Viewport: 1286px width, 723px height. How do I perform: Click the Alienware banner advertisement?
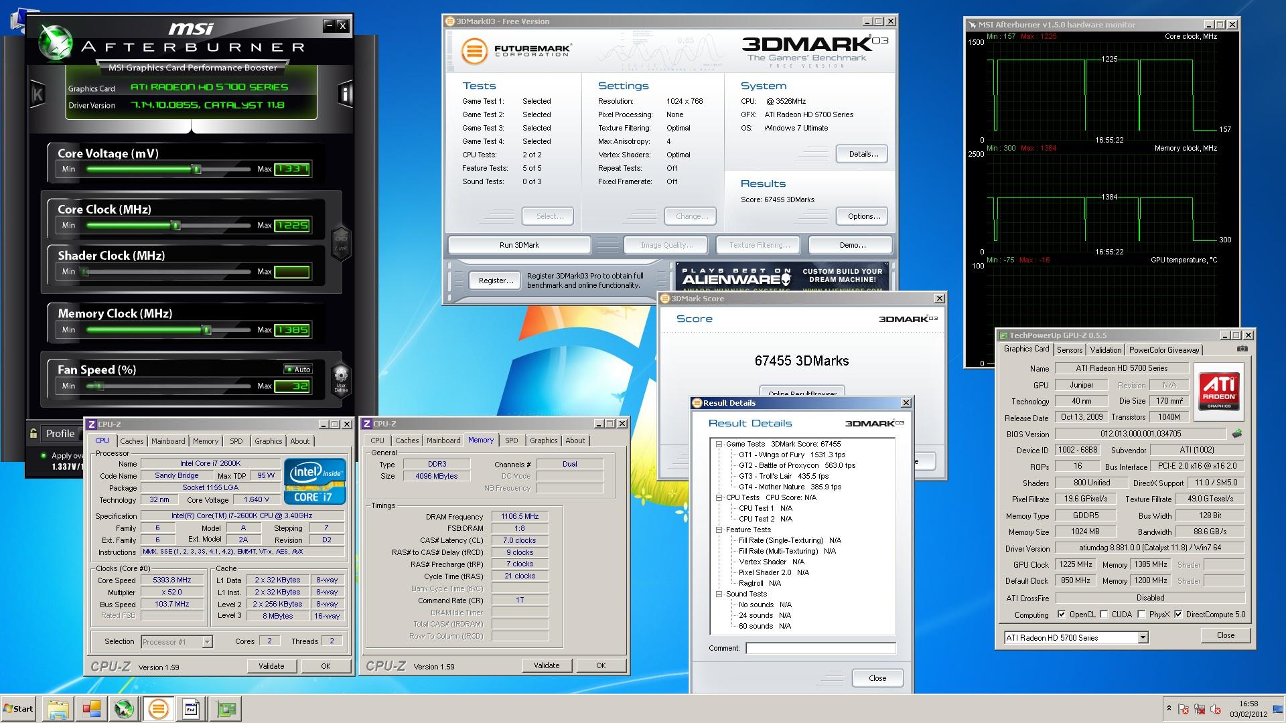click(782, 276)
